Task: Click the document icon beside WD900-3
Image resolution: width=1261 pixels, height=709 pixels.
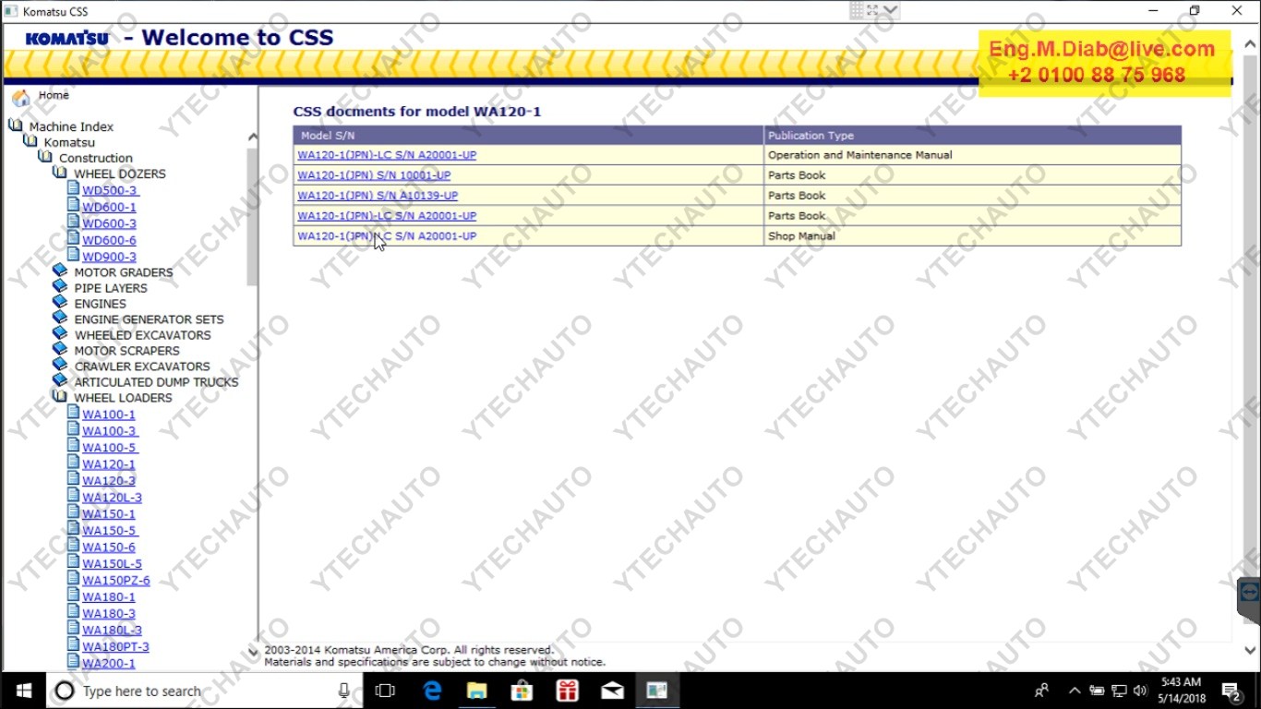Action: coord(74,255)
